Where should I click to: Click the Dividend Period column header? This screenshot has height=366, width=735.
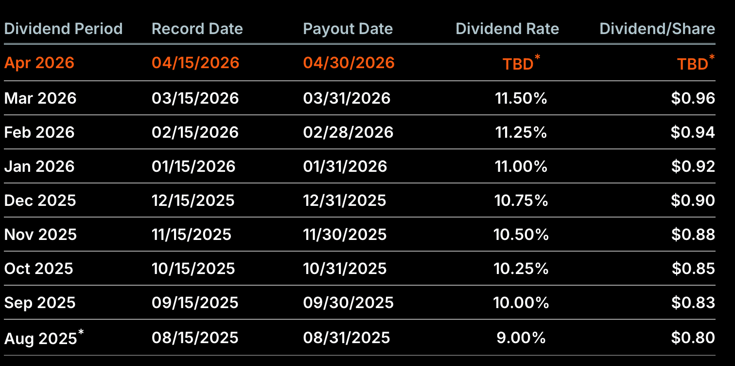[x=63, y=29]
